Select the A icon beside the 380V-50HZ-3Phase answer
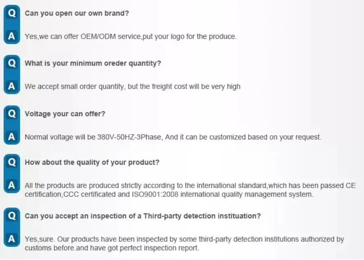The height and width of the screenshot is (260, 364). click(x=12, y=137)
